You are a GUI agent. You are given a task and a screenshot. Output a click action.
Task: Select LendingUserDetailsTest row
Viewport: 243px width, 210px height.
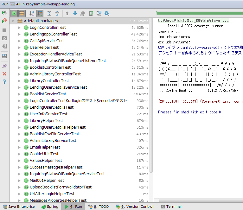[x=79, y=107]
